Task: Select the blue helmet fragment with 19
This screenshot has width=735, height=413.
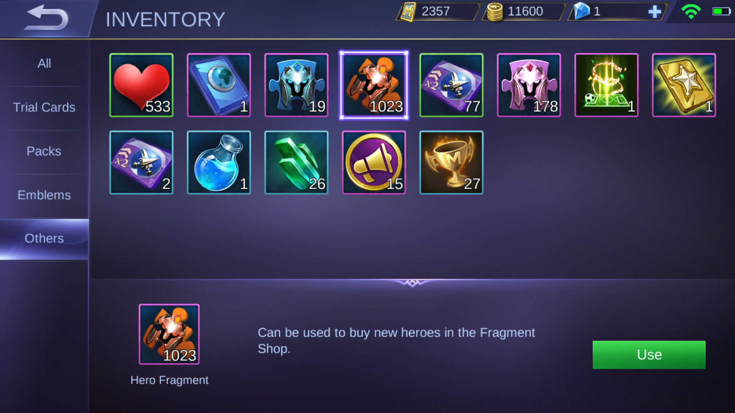Action: point(296,85)
